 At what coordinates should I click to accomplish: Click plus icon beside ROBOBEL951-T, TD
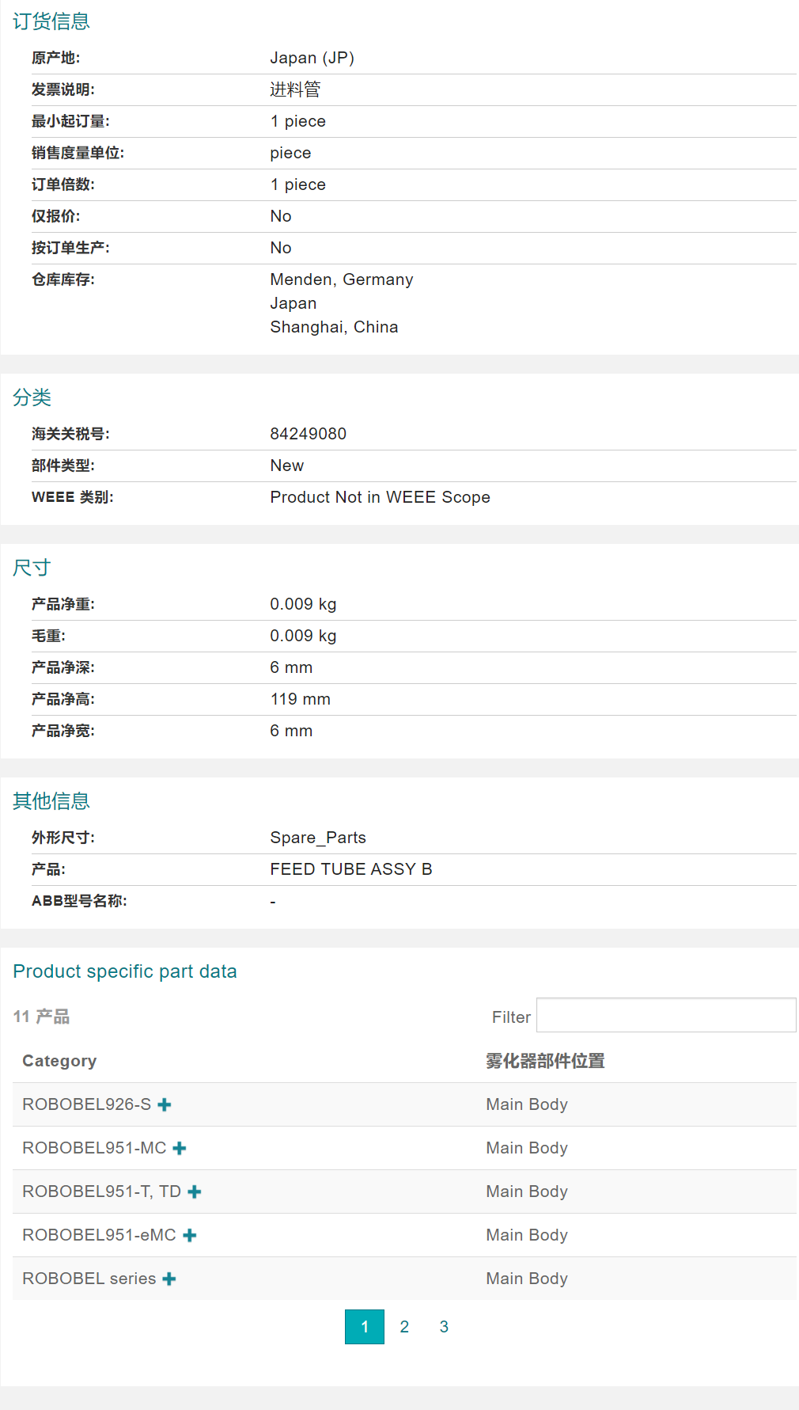click(x=195, y=1191)
